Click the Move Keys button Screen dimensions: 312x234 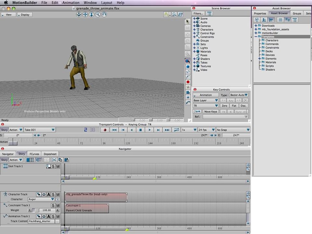pos(211,111)
